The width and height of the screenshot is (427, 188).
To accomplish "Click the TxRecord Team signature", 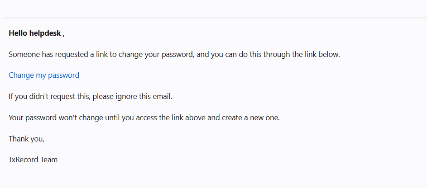I will (33, 160).
